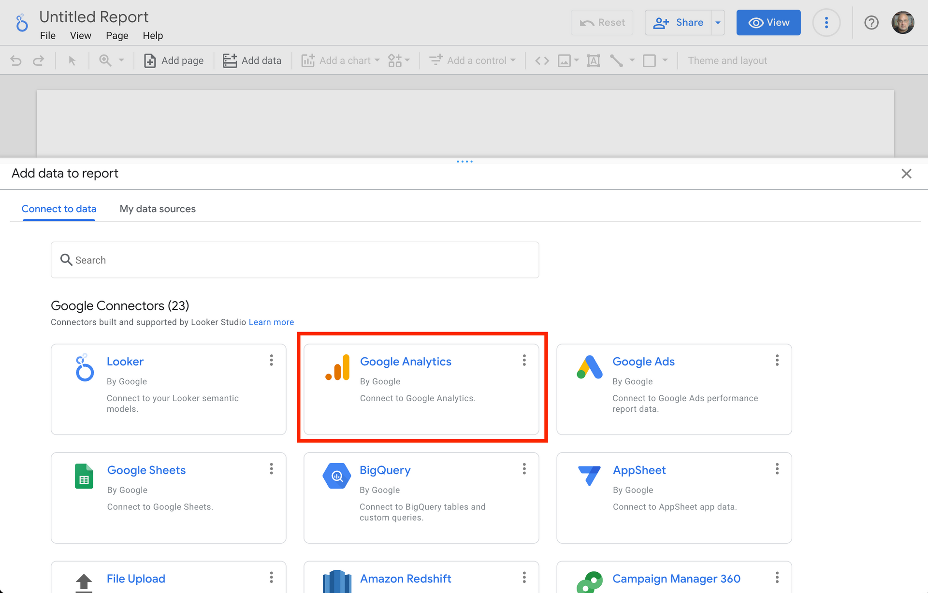Open Add a chart dropdown
Viewport: 928px width, 593px height.
[341, 60]
